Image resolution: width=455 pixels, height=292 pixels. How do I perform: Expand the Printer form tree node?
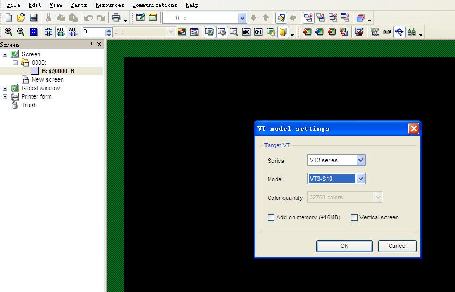[5, 96]
